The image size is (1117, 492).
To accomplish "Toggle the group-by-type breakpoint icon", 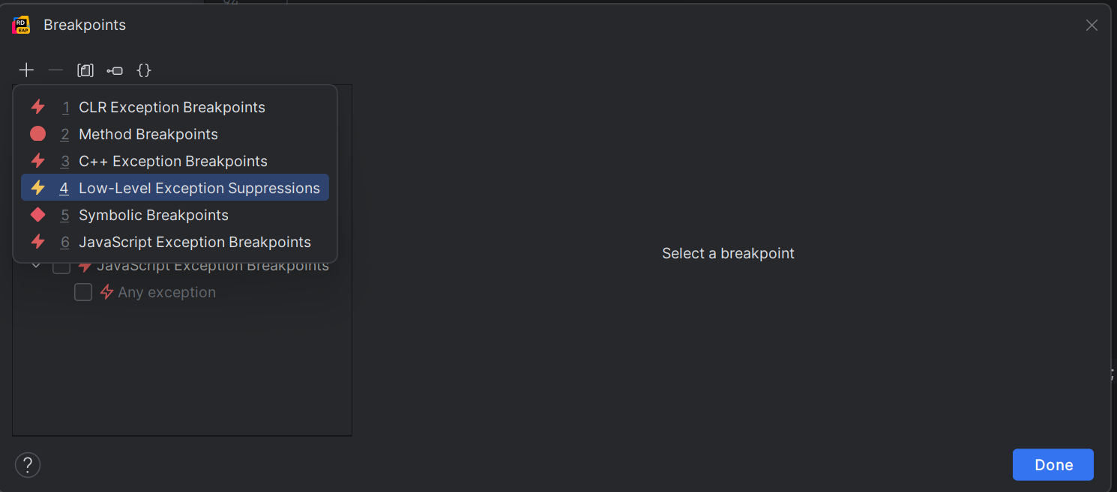I will tap(115, 70).
